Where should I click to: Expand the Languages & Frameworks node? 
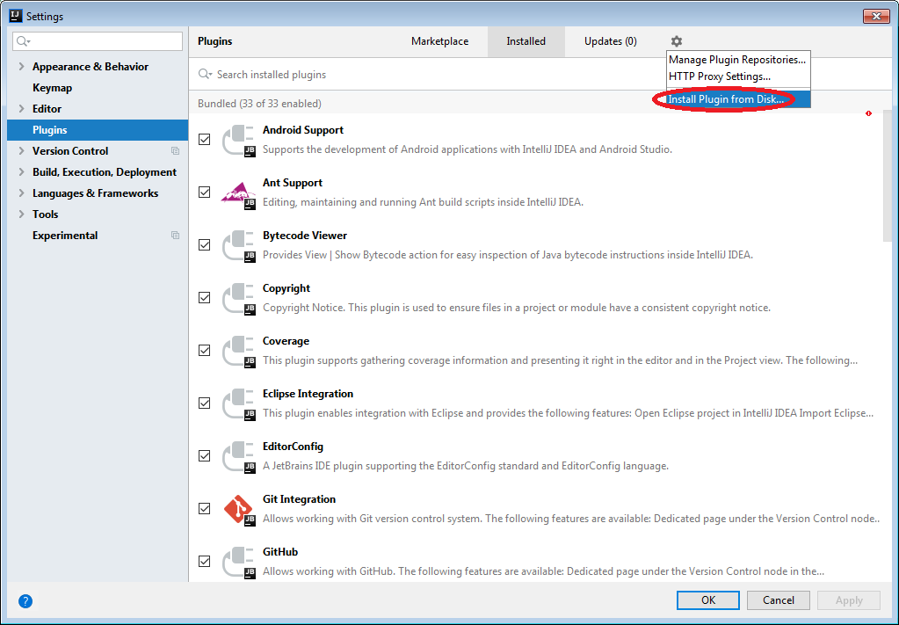click(x=21, y=193)
